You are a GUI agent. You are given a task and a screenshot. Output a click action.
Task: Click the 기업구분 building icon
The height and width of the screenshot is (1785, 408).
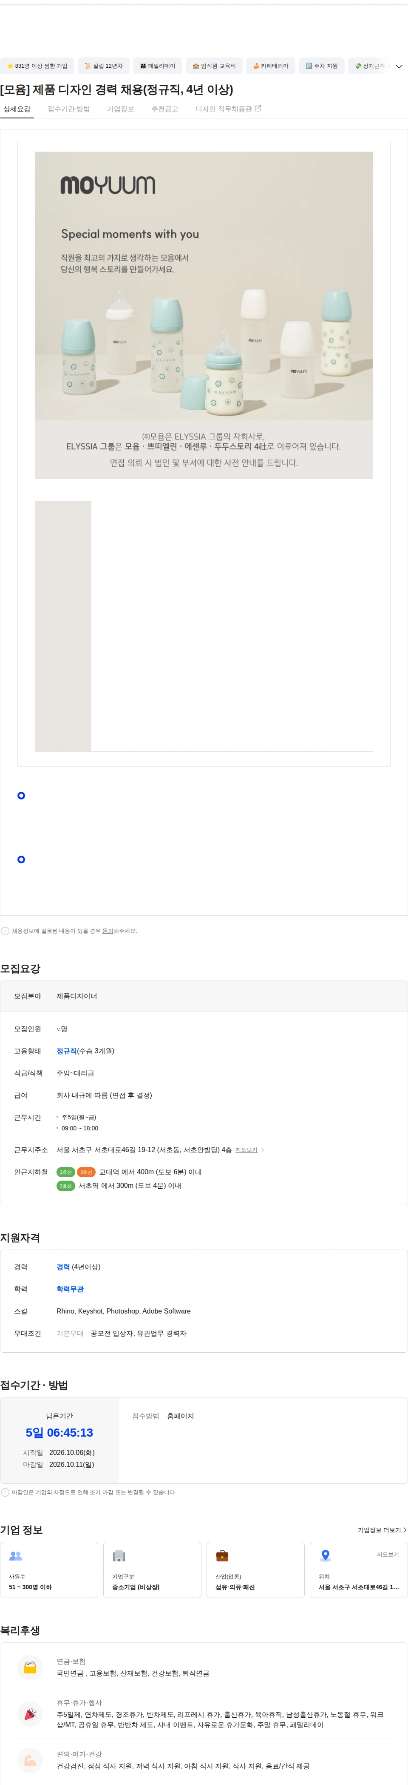point(119,1555)
